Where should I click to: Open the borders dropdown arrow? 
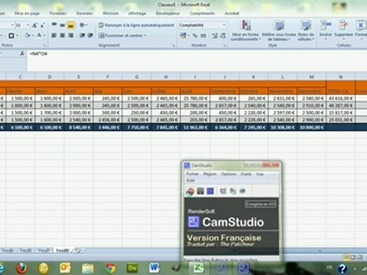(x=17, y=36)
